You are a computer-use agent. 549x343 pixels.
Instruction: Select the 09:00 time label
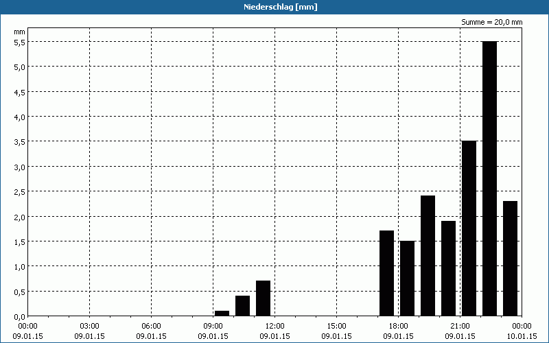pos(213,327)
